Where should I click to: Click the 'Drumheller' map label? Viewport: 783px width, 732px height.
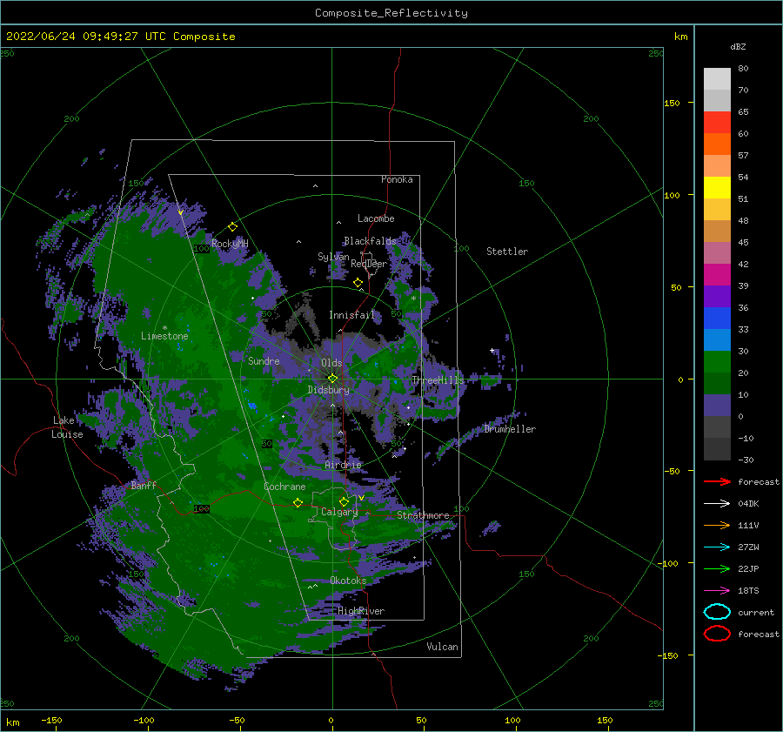pyautogui.click(x=510, y=429)
